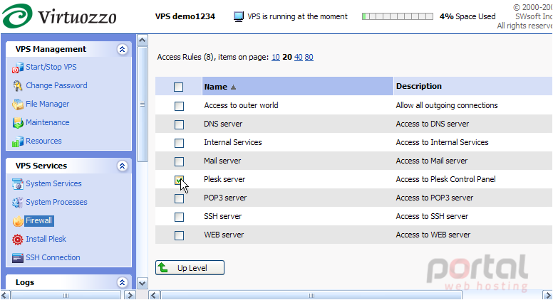Click sidebar horizontal scroll right arrow
Viewport: 553px width, 300px height.
click(130, 295)
